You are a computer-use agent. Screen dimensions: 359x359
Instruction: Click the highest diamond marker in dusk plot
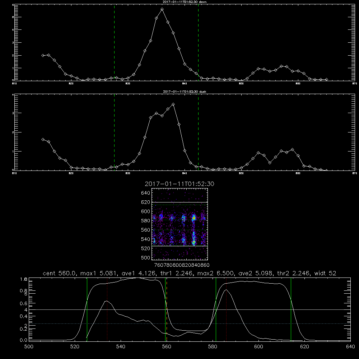173,104
